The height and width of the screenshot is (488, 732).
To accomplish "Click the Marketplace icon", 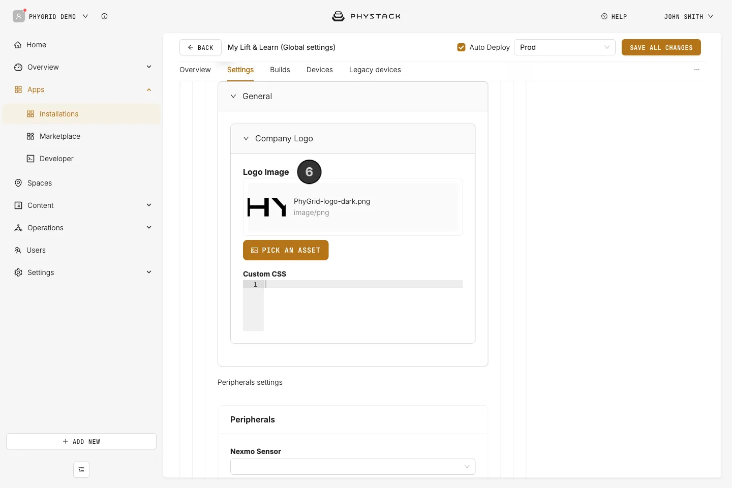I will click(30, 136).
